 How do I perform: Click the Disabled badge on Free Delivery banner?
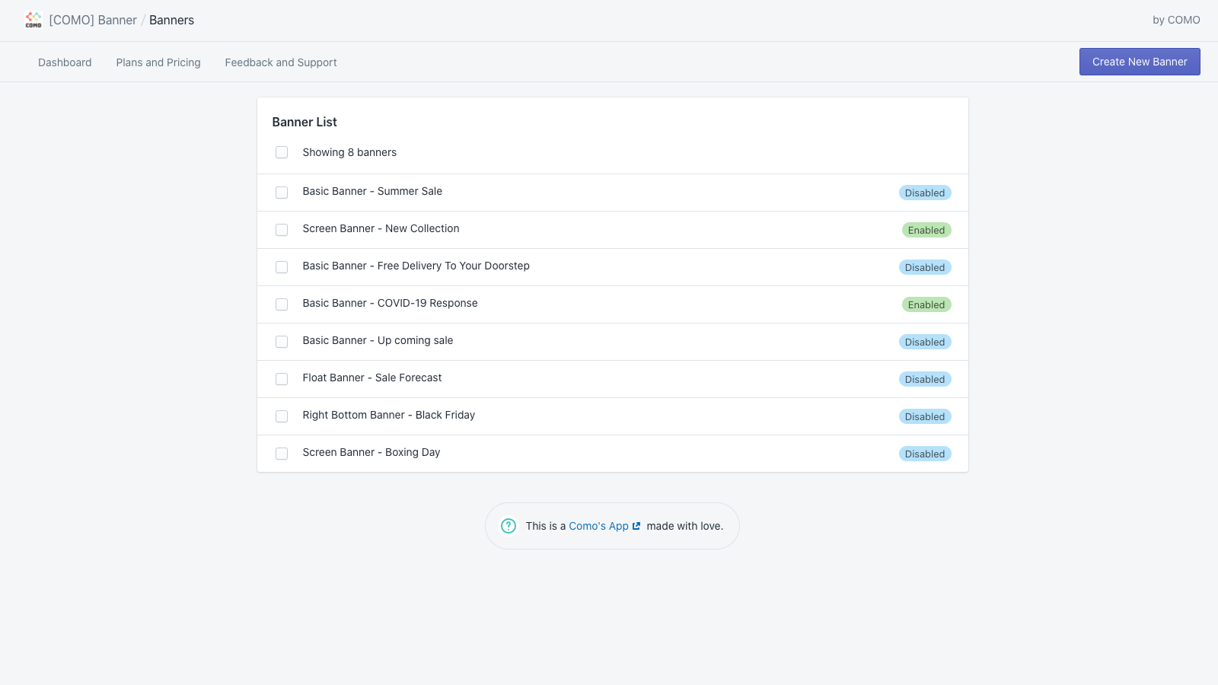925,267
